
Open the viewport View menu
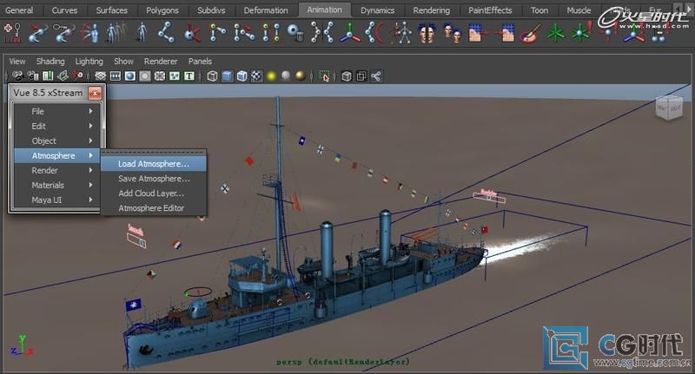(17, 61)
